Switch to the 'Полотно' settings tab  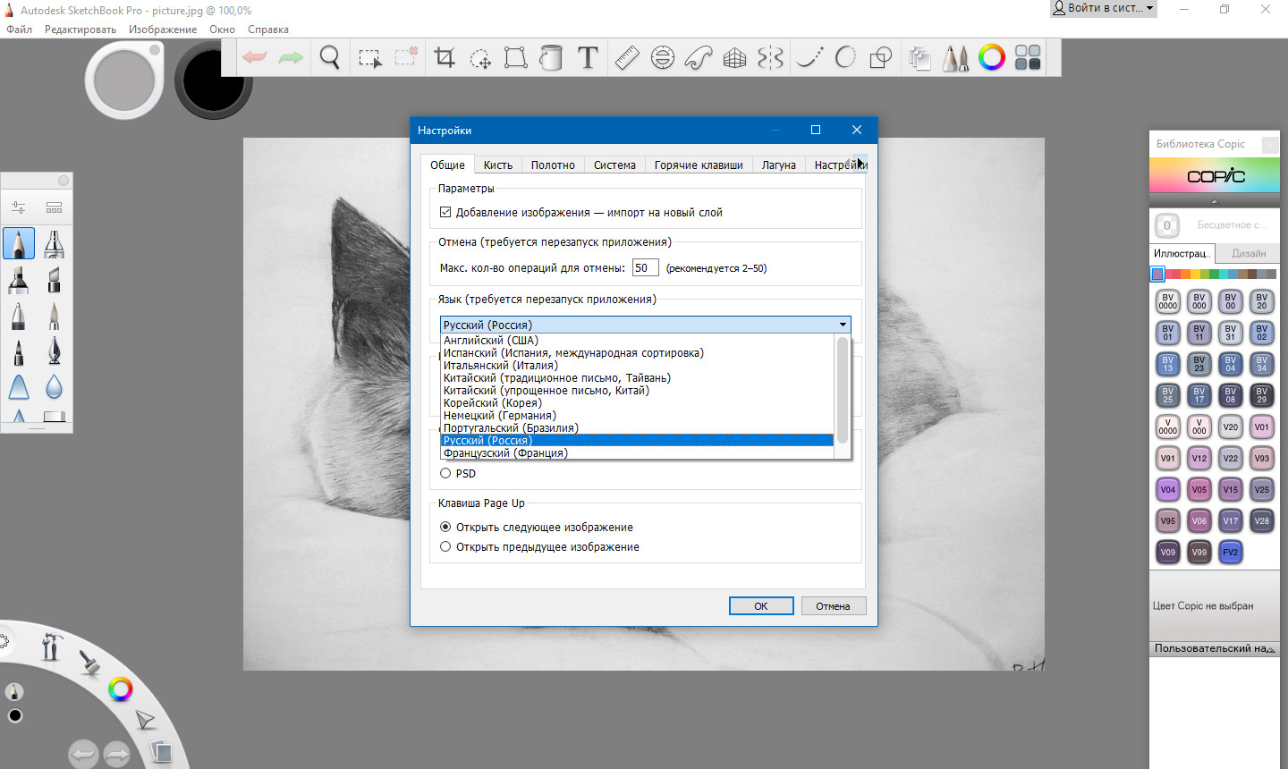553,165
